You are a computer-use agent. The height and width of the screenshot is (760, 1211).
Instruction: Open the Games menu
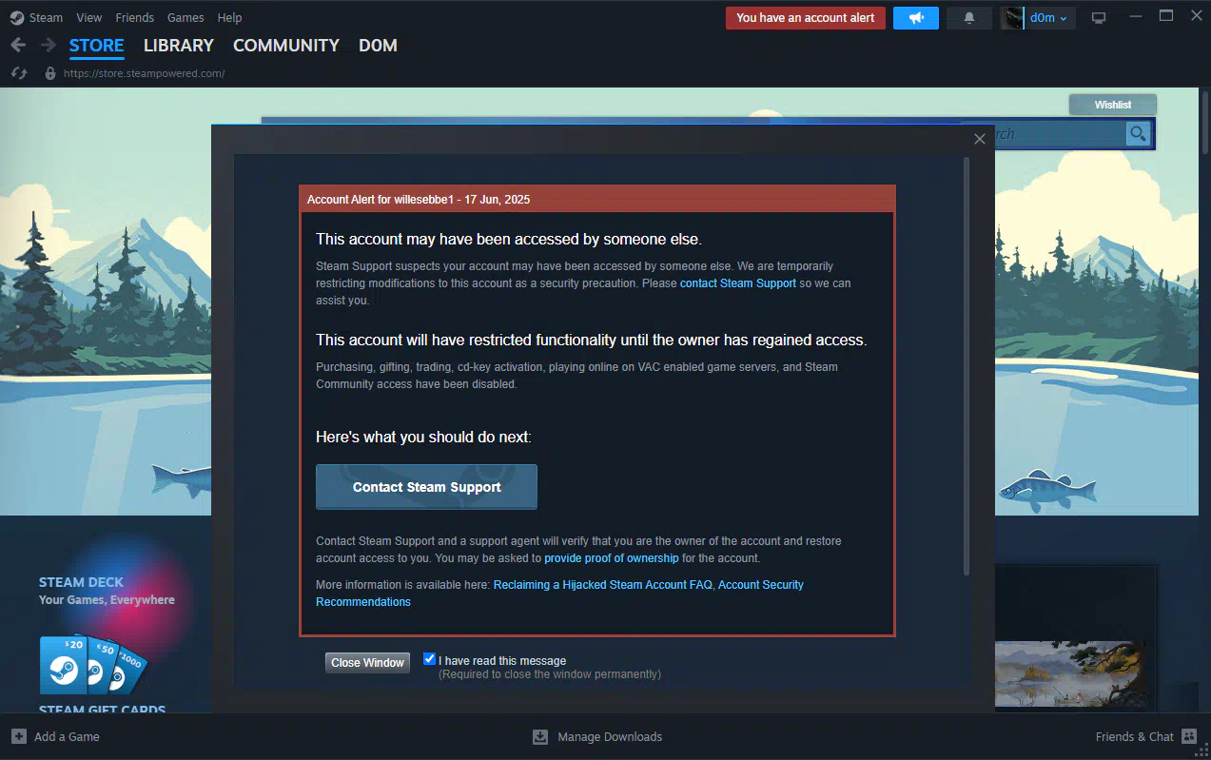coord(186,17)
